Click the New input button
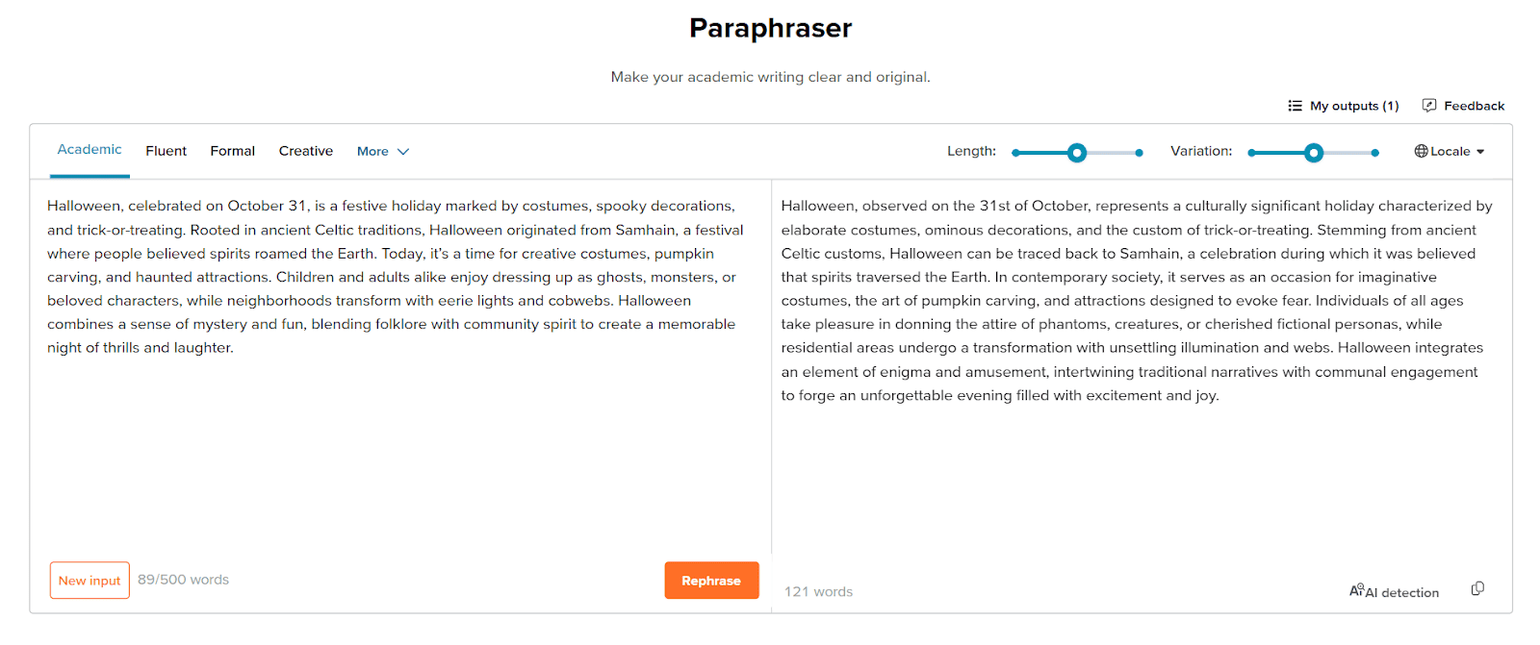The width and height of the screenshot is (1540, 645). 90,581
